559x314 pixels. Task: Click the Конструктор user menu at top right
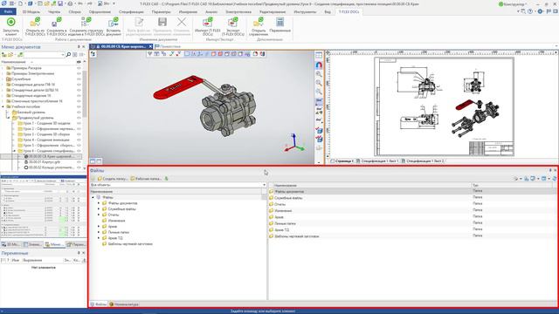click(514, 3)
